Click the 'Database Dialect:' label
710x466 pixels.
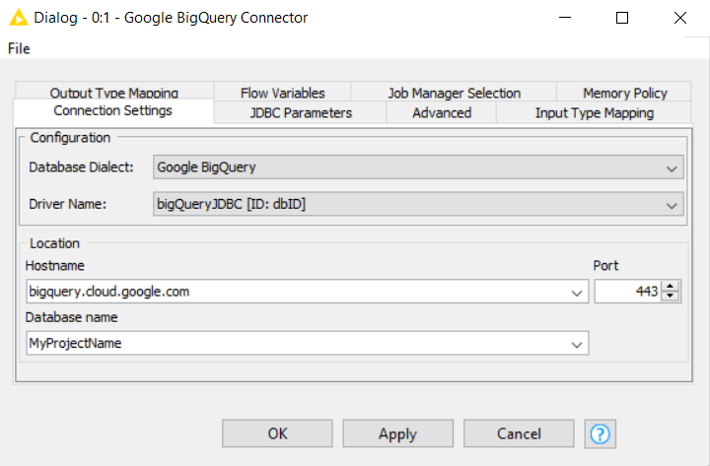(x=81, y=166)
